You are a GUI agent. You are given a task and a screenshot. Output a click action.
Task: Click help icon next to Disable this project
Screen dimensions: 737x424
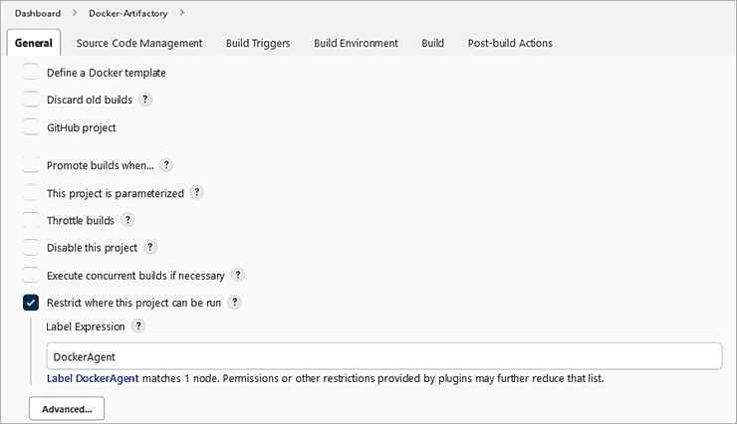[x=150, y=248]
